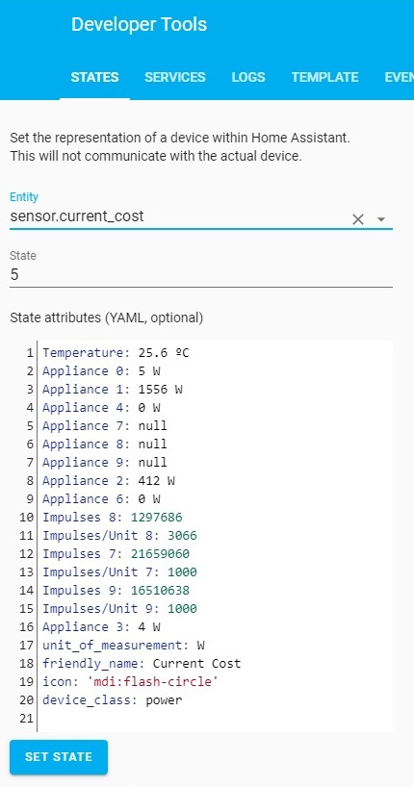Open the LOGS tab
414x787 pixels.
(248, 77)
